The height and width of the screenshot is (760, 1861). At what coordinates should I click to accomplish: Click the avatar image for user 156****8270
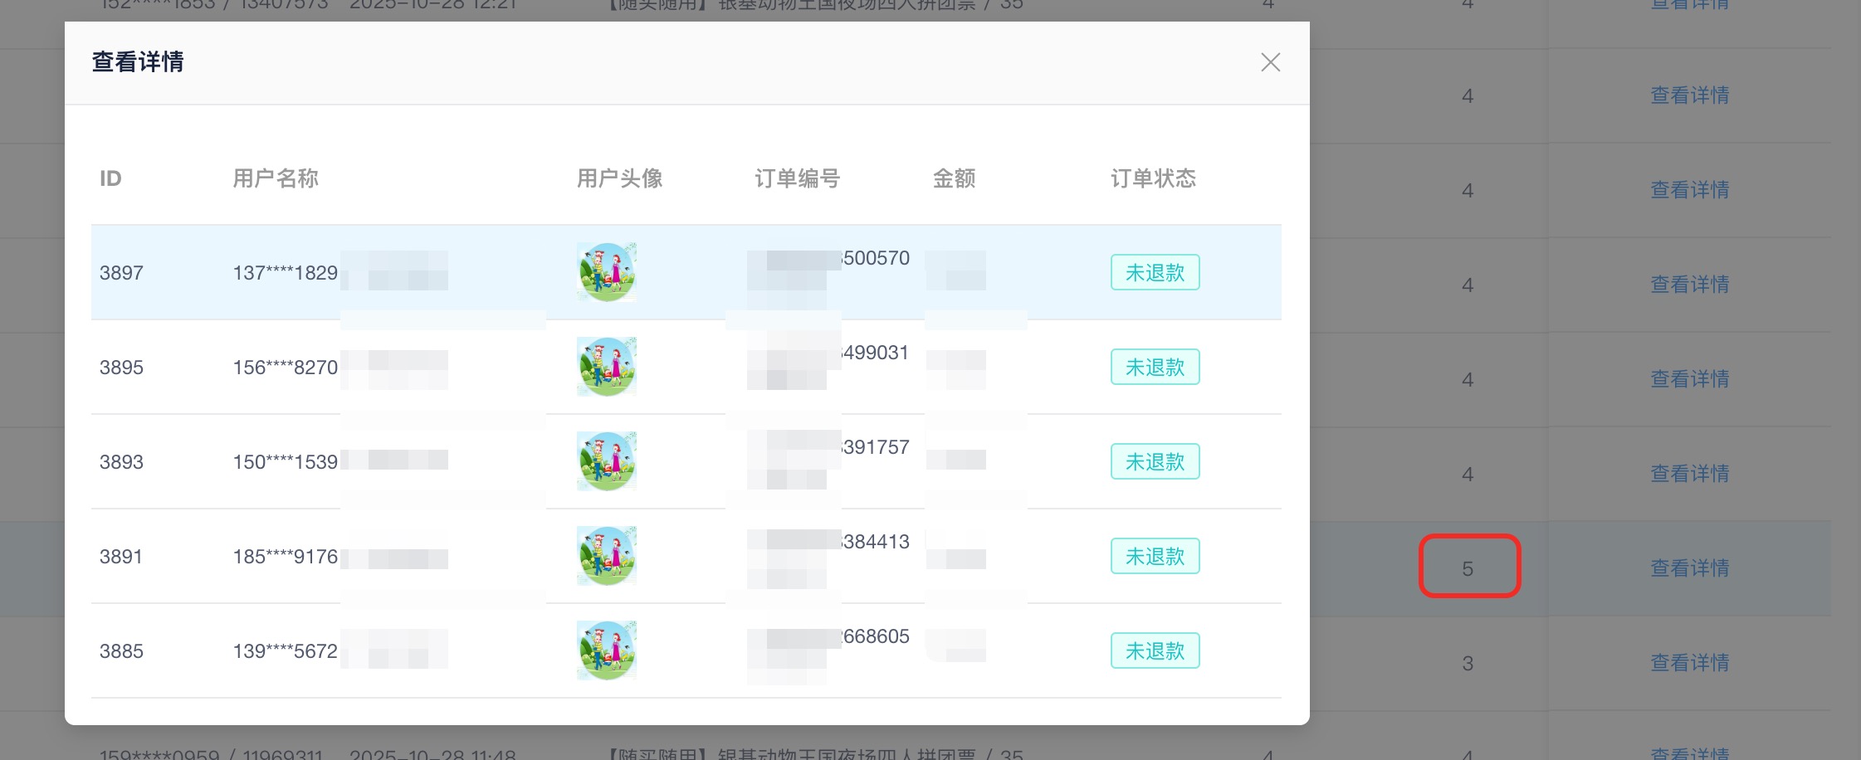(607, 367)
